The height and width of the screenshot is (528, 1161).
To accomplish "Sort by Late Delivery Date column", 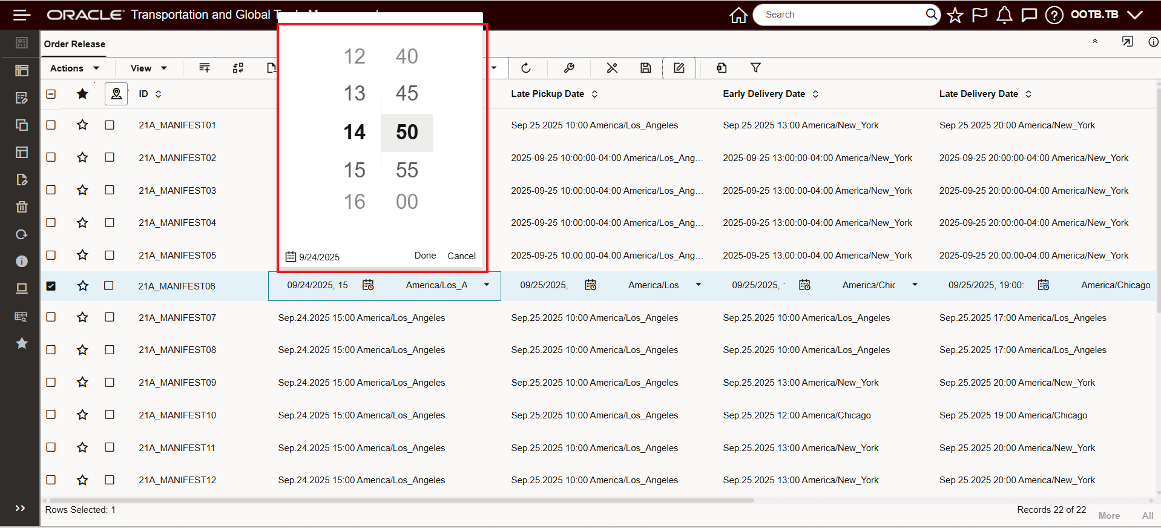I will (x=1028, y=94).
